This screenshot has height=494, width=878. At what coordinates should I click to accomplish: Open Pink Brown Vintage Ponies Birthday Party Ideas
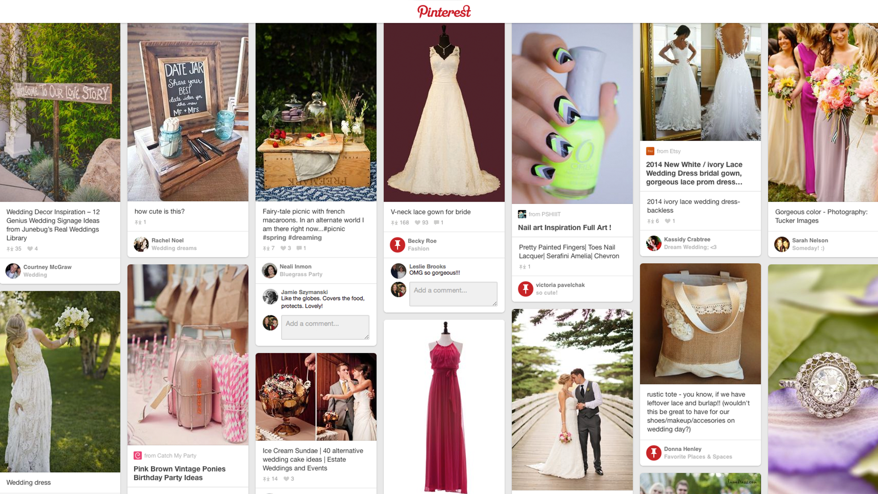[x=179, y=473]
